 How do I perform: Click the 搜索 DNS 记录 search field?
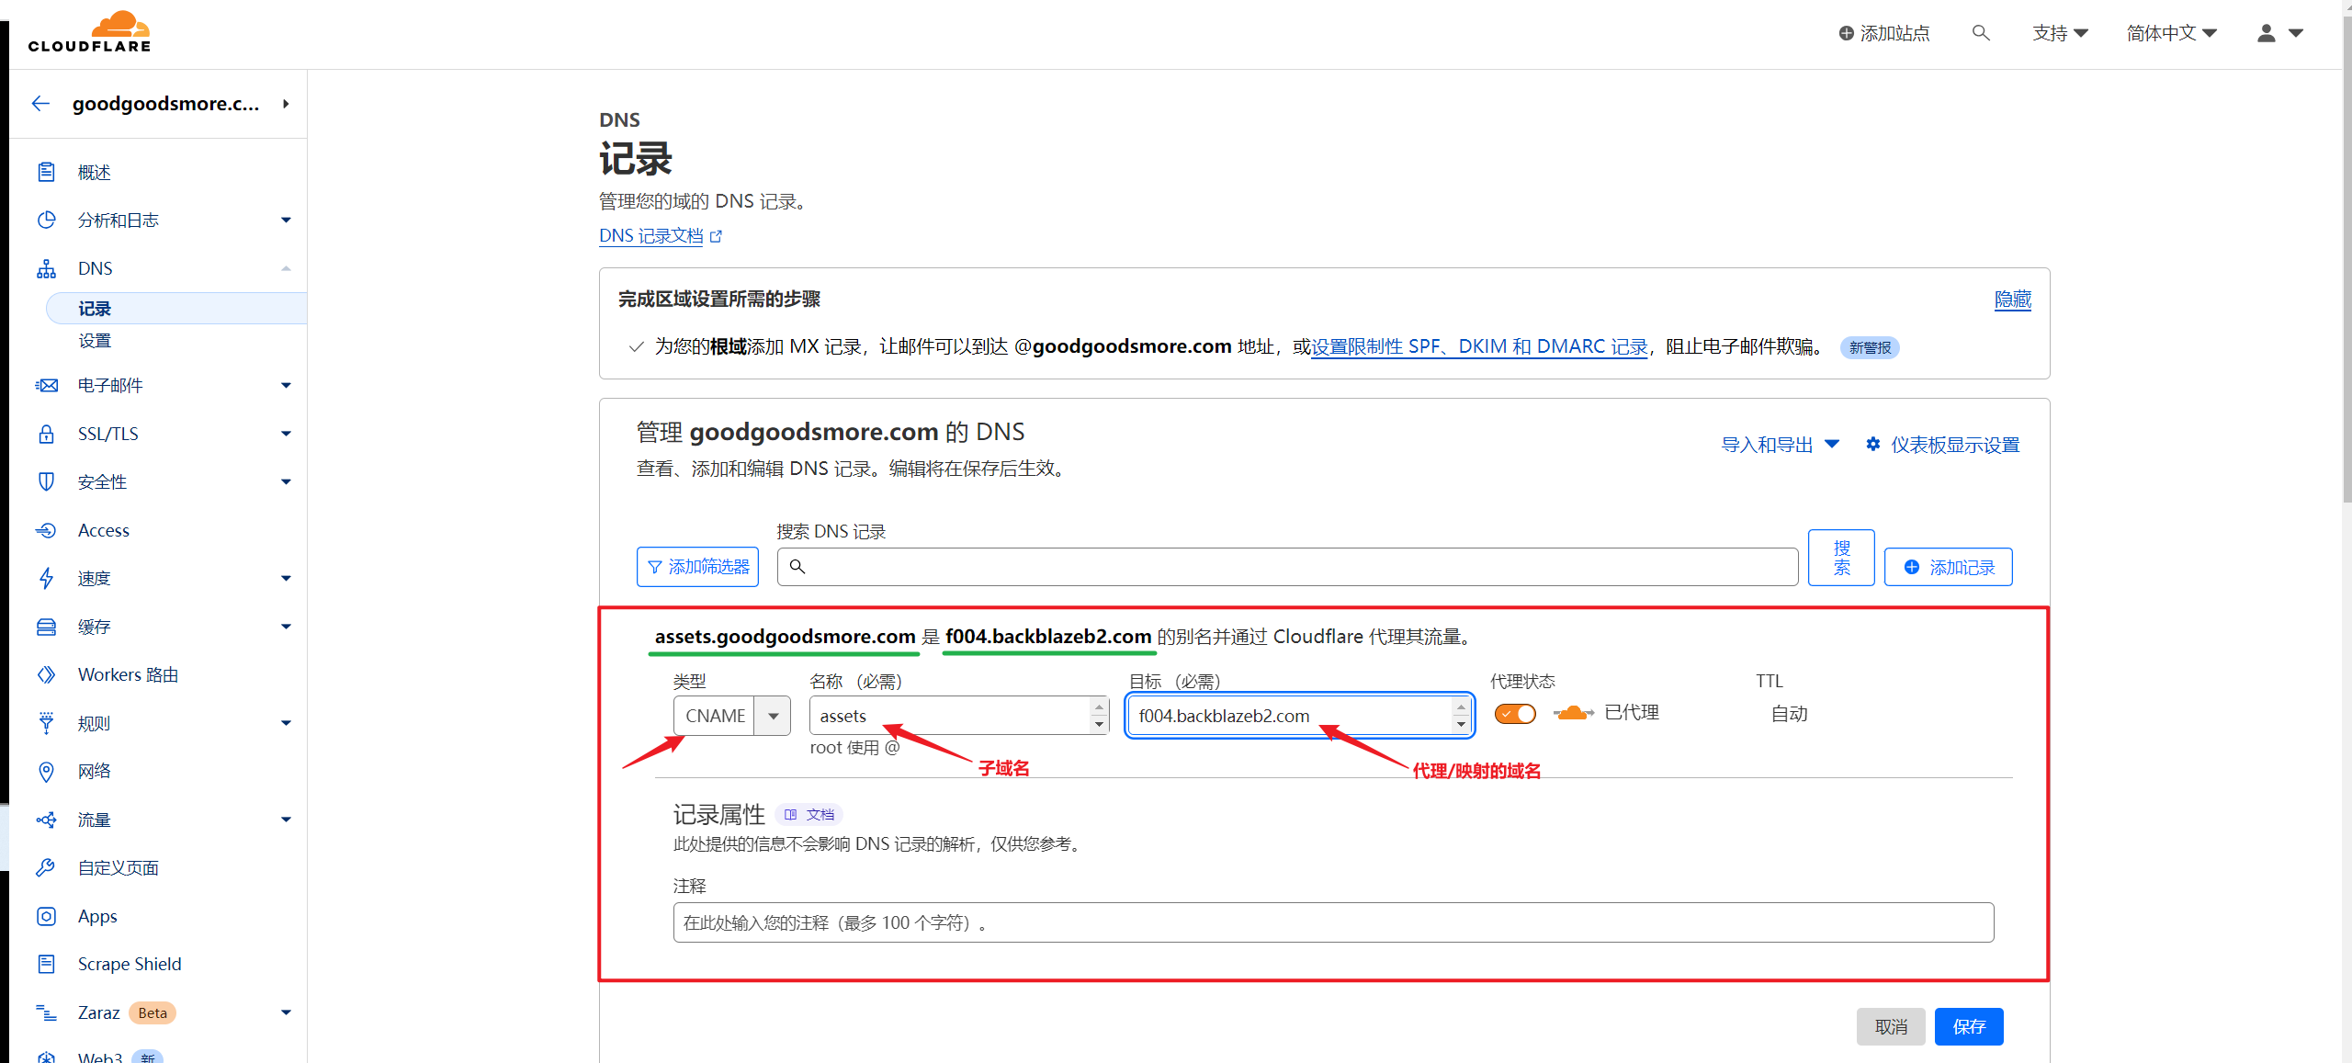(x=1287, y=567)
